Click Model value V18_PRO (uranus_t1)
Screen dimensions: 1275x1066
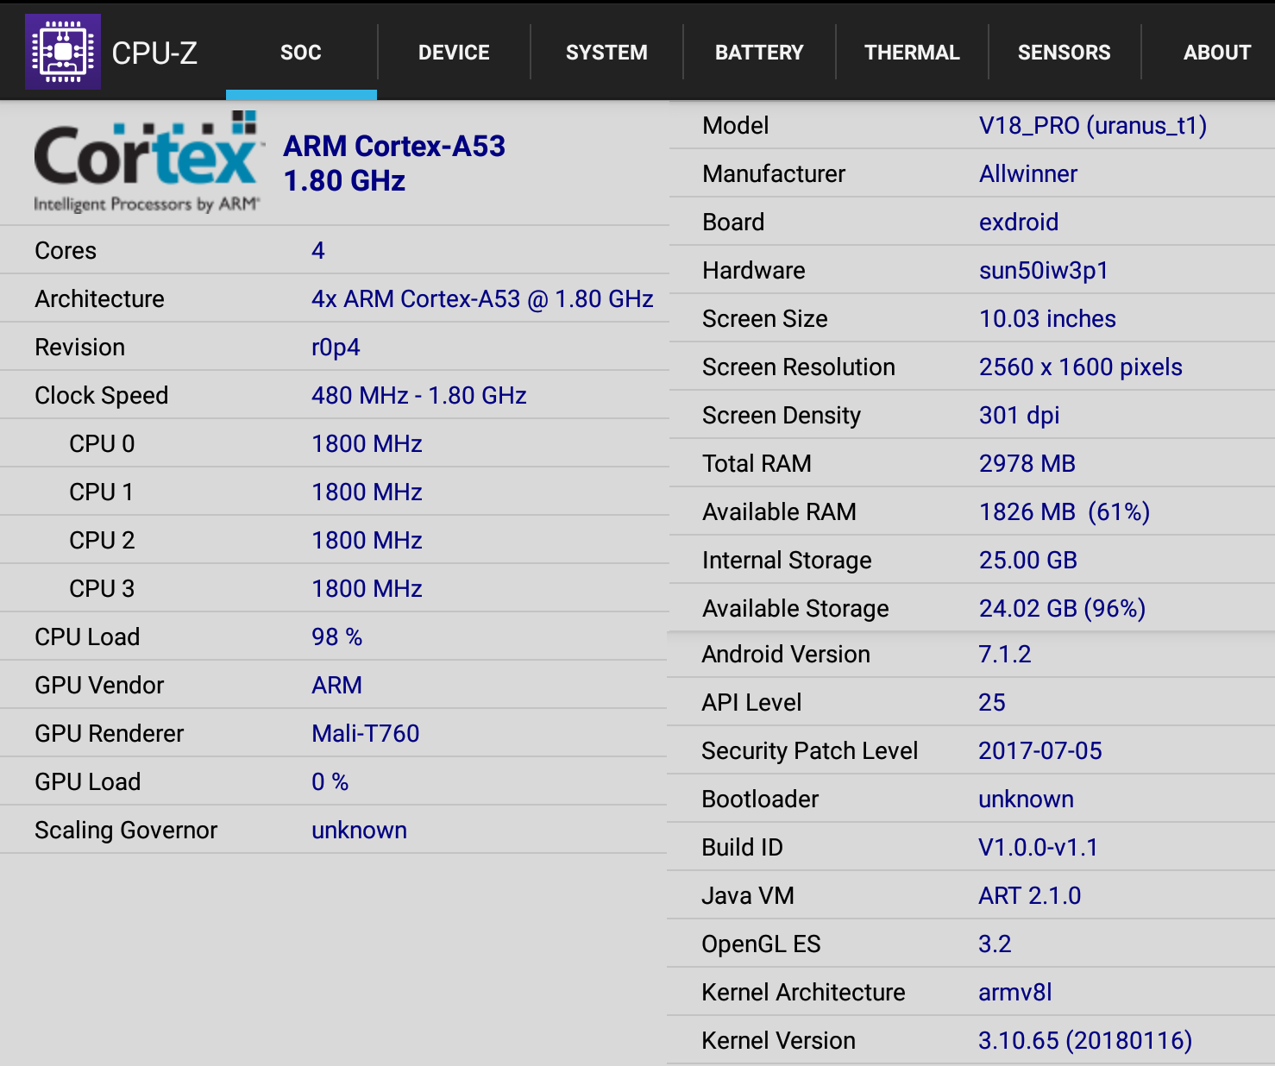1093,126
